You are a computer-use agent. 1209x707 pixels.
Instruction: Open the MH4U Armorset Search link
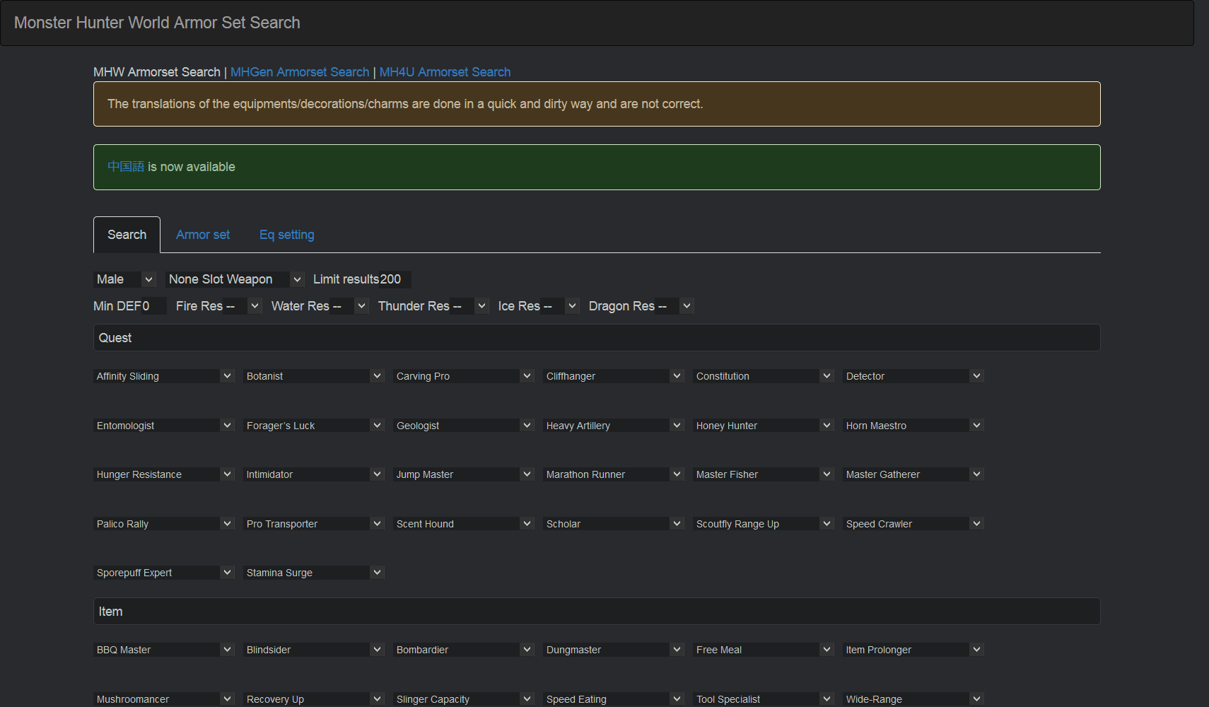coord(445,72)
